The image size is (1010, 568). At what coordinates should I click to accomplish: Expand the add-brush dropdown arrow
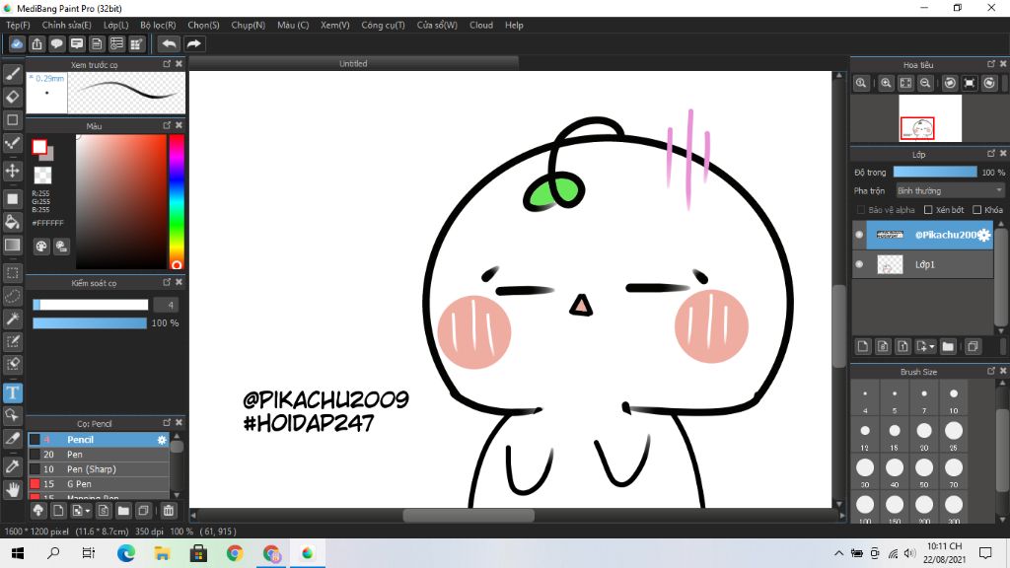[88, 512]
